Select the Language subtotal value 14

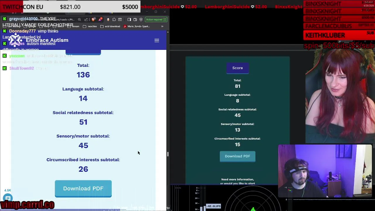point(83,98)
